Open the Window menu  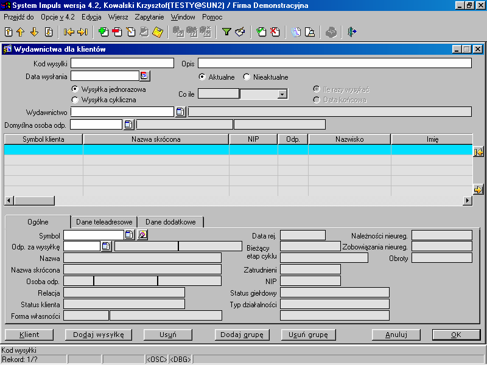(183, 17)
